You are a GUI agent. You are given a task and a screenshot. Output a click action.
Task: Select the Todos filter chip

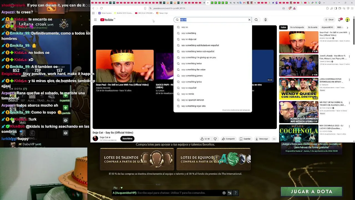pos(283,27)
